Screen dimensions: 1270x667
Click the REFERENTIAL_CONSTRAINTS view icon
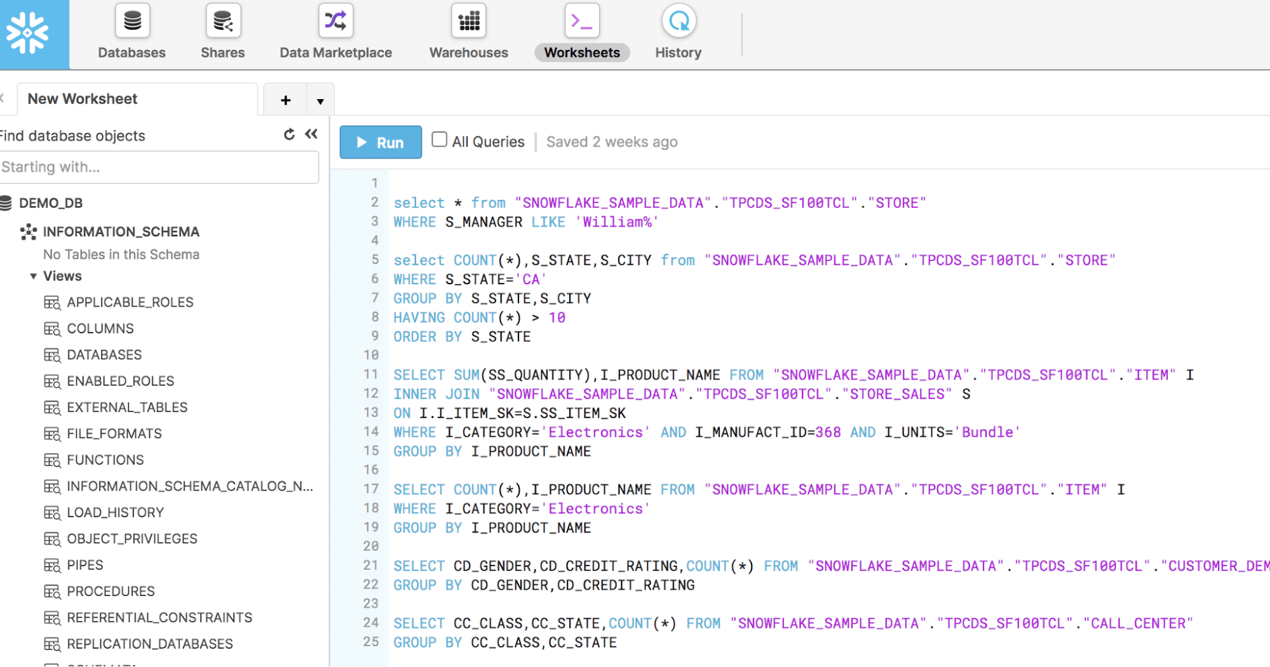tap(52, 618)
